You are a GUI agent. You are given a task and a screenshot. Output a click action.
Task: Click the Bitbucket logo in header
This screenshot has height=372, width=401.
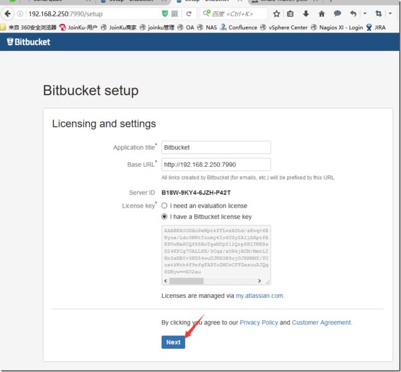tap(28, 42)
